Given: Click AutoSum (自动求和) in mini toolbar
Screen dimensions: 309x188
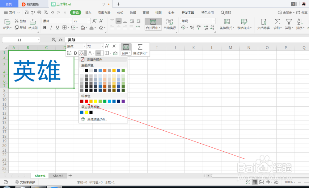Looking at the screenshot, I should [x=140, y=50].
